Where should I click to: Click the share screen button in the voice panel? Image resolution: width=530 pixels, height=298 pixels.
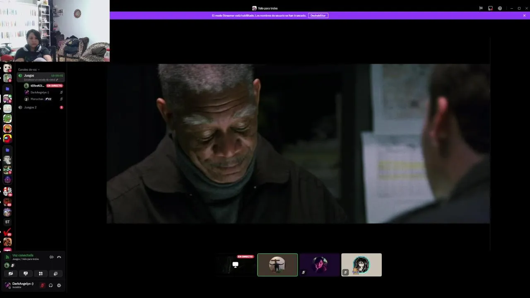[x=26, y=274]
